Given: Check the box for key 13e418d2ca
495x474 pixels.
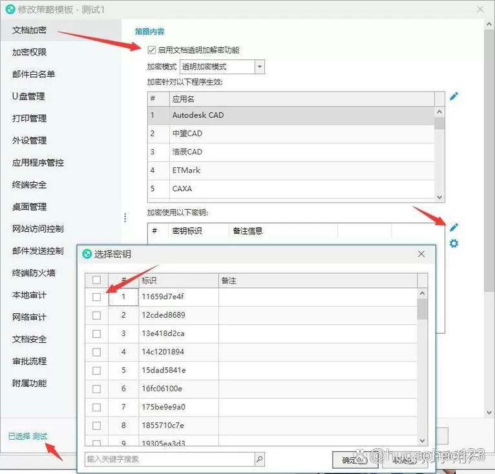Looking at the screenshot, I should [x=96, y=334].
